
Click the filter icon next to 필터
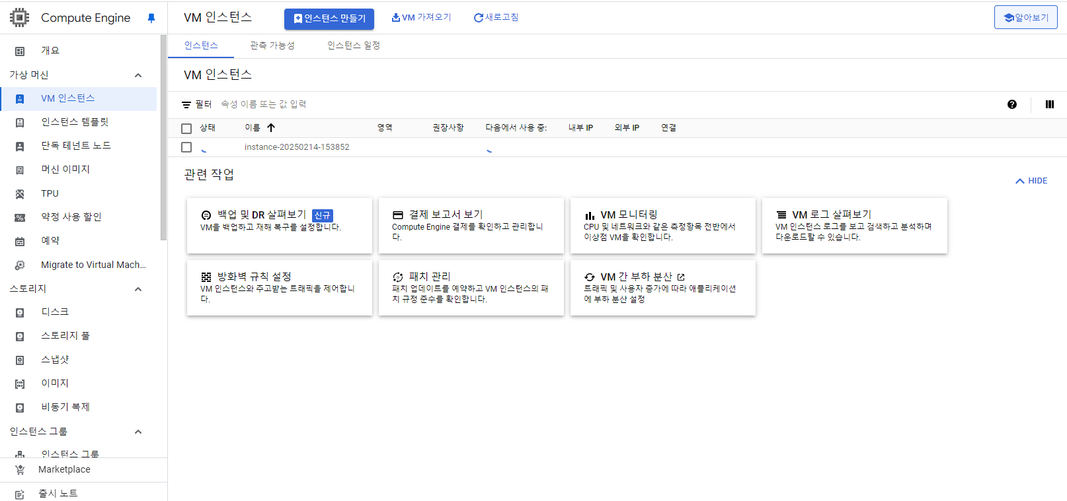[186, 105]
